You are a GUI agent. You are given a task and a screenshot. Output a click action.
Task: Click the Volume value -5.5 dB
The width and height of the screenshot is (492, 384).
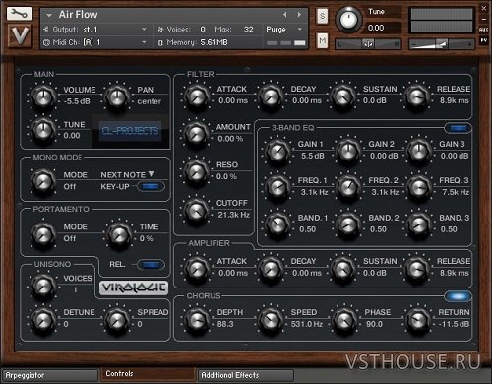77,101
